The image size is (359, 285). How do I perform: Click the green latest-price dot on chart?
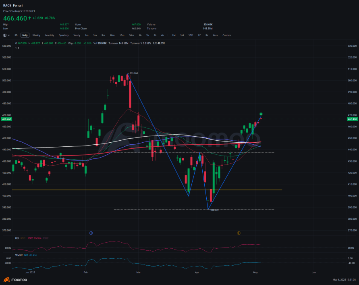coord(261,114)
